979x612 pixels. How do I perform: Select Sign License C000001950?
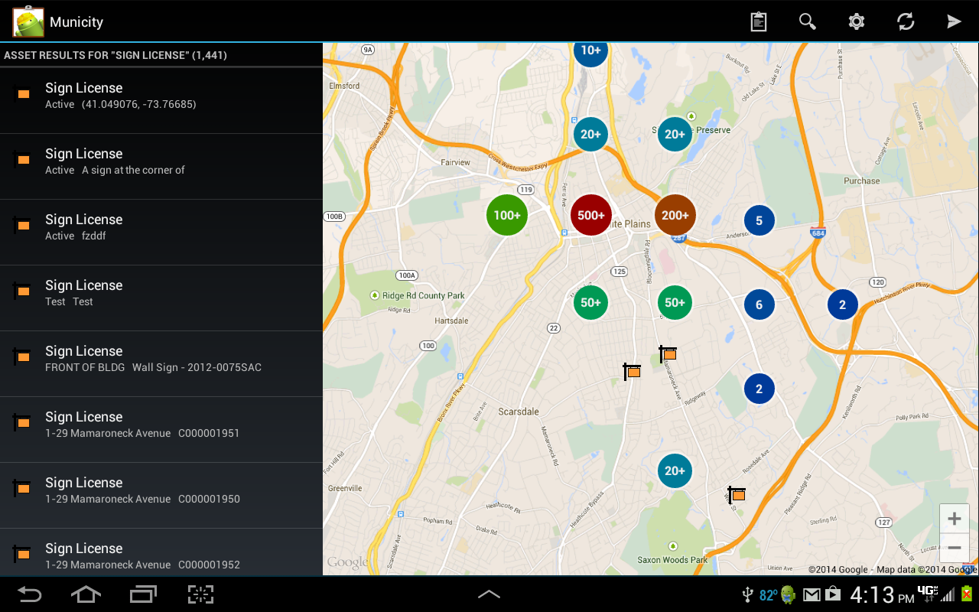161,496
